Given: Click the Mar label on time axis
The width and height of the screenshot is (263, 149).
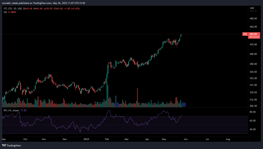Looking at the screenshot, I should [x=126, y=139].
